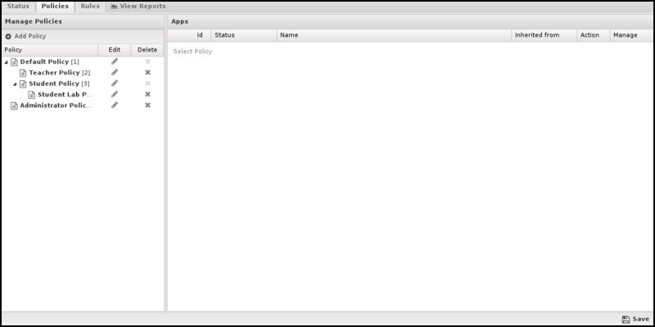
Task: Click the Default Policy document icon
Action: tap(14, 62)
